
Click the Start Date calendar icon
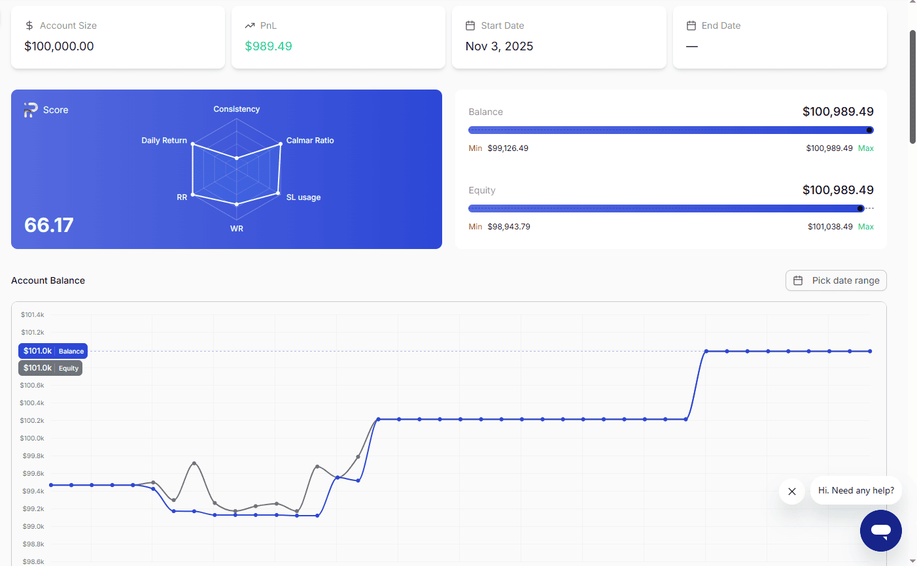point(470,25)
